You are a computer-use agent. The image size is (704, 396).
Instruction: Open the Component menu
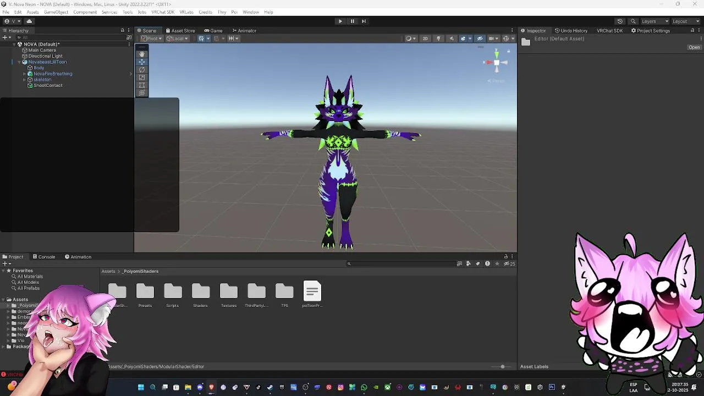85,12
